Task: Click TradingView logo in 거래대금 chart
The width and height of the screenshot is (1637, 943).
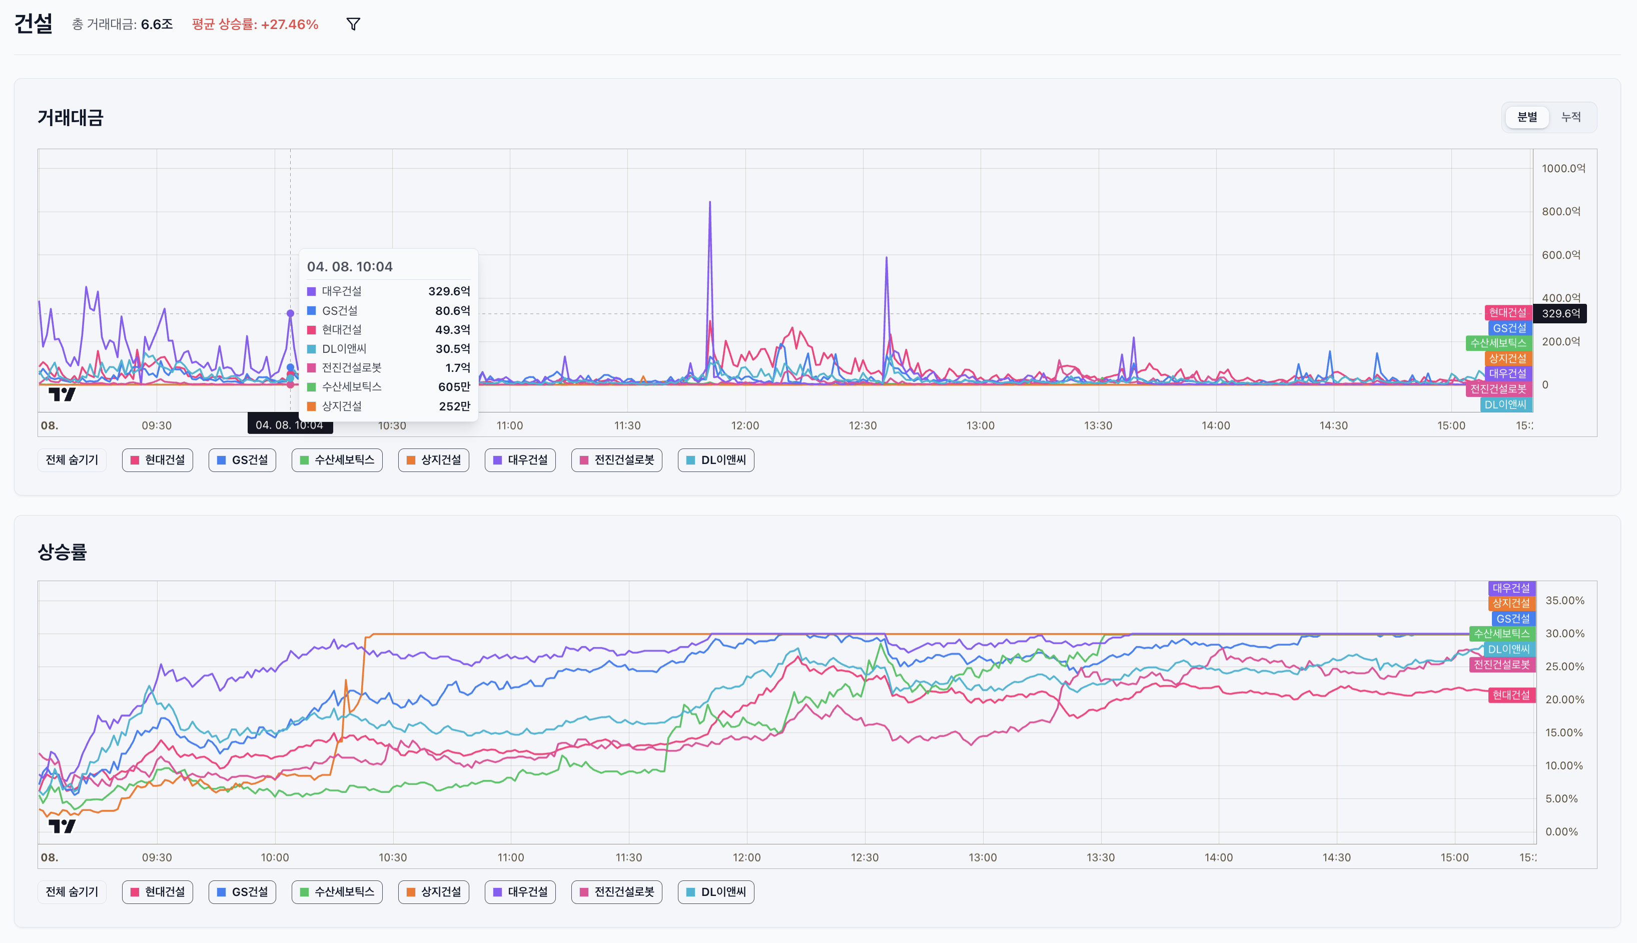Action: point(62,394)
